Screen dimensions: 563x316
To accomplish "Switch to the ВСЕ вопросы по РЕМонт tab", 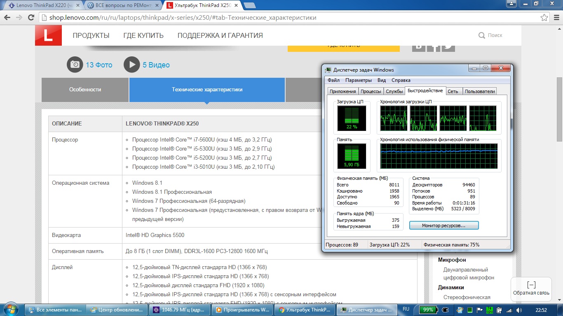I will point(123,5).
